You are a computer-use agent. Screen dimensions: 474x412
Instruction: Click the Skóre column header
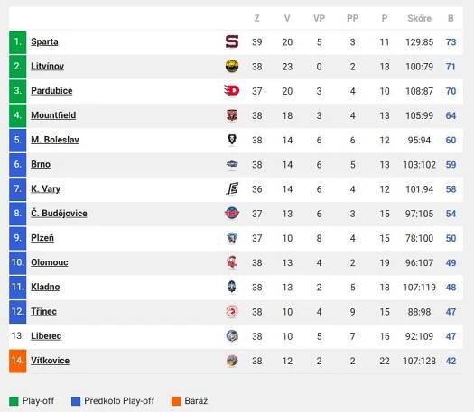point(419,18)
